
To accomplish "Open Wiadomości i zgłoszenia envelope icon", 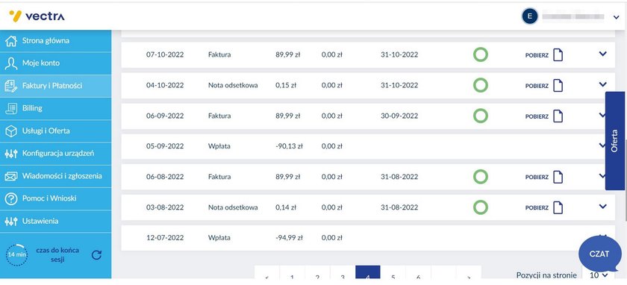I will click(x=11, y=176).
